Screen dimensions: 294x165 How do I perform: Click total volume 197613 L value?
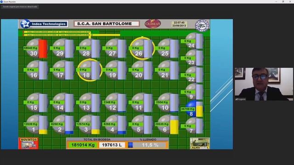pos(112,145)
